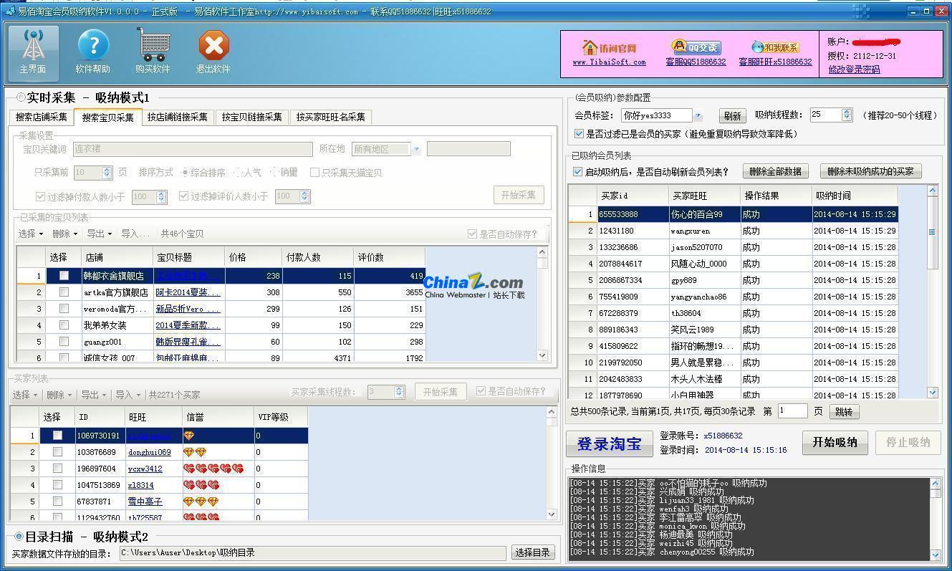952x571 pixels.
Task: Check the box for 韩都衣舍旗舰店 row
Action: [64, 276]
